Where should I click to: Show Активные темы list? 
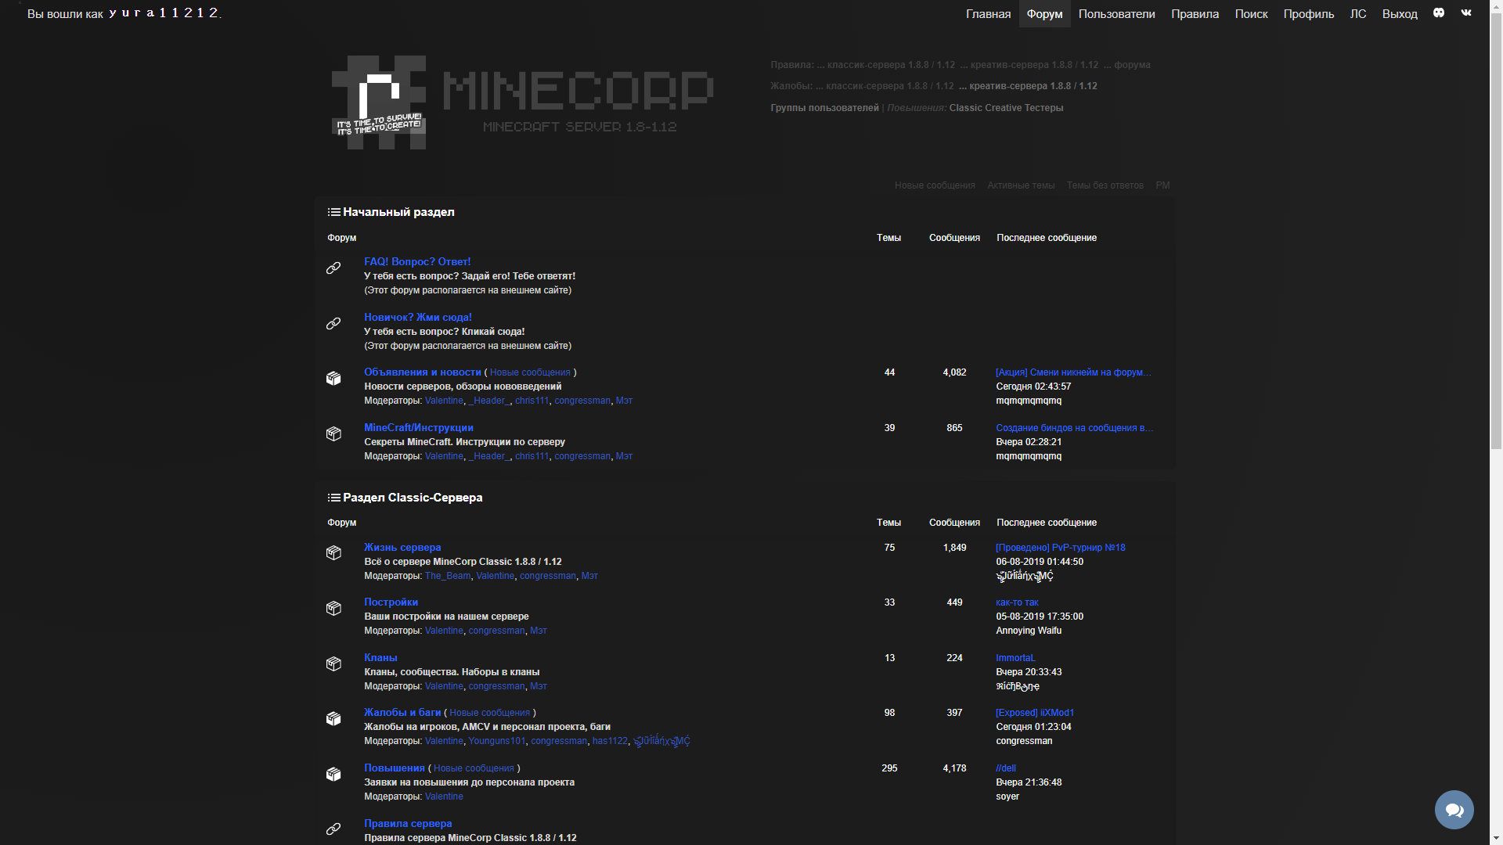click(x=1021, y=185)
